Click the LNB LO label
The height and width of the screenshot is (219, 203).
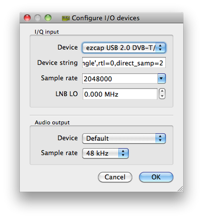67,94
